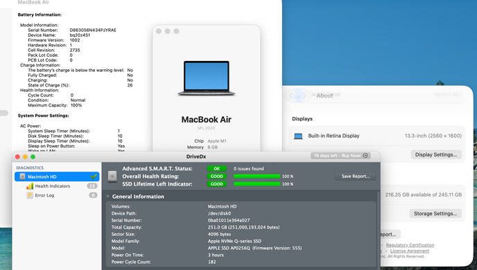Screen dimensions: 477x270
Task: Click Save Report button in DriveDx
Action: coord(356,176)
